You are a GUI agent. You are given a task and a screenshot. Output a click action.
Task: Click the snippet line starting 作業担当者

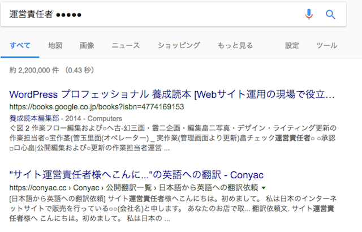tap(173, 138)
